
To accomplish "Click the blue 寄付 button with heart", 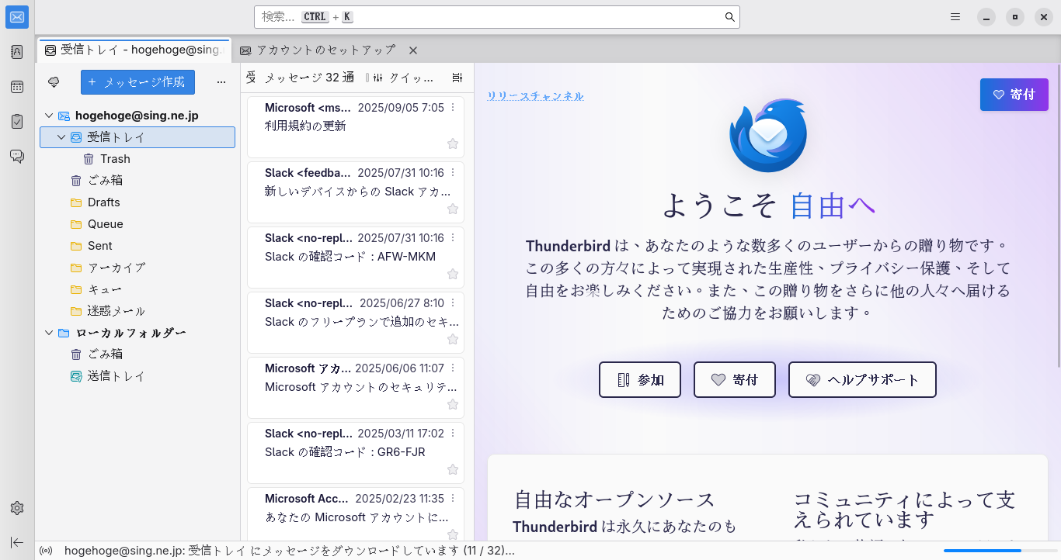I will (1014, 95).
